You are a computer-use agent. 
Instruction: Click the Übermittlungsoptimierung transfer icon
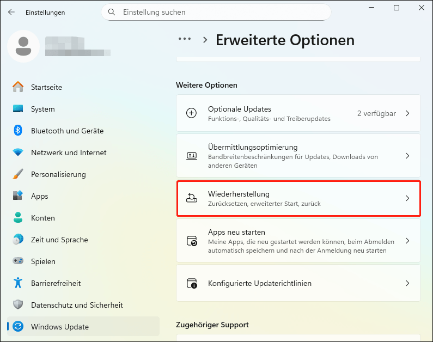(191, 156)
